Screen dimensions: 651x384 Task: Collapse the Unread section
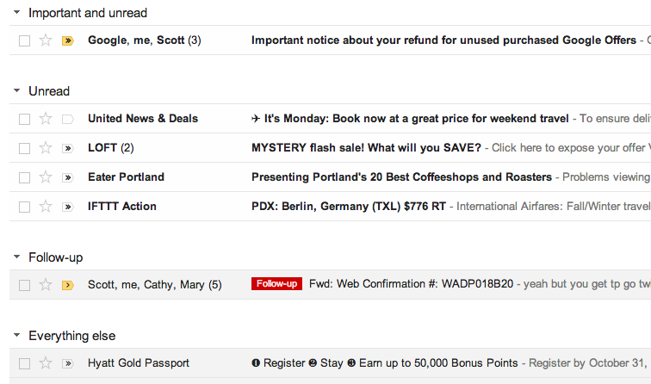pos(16,90)
